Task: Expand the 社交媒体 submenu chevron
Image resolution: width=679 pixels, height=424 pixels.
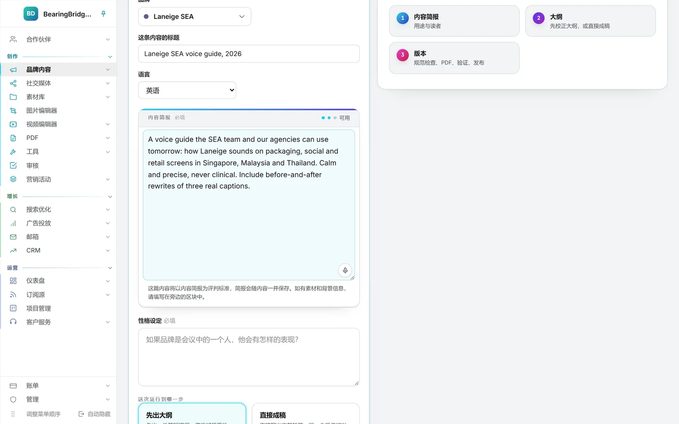Action: click(108, 83)
